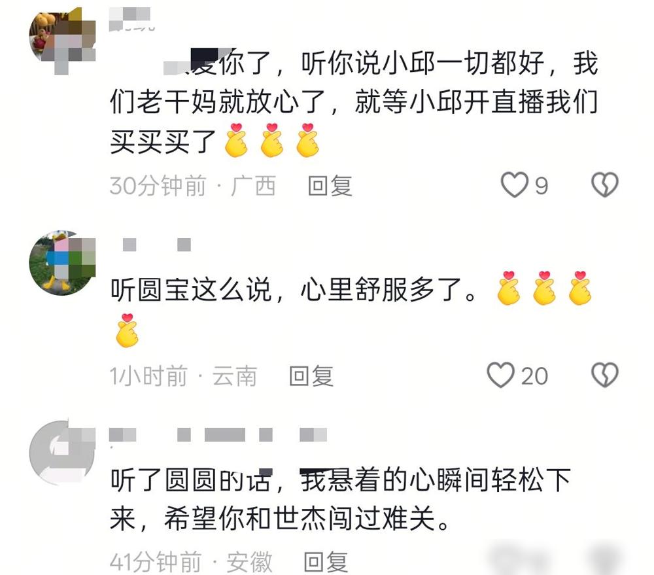Viewport: 654px width, 575px height.
Task: Open second commenter's duck avatar profile
Action: (x=62, y=262)
